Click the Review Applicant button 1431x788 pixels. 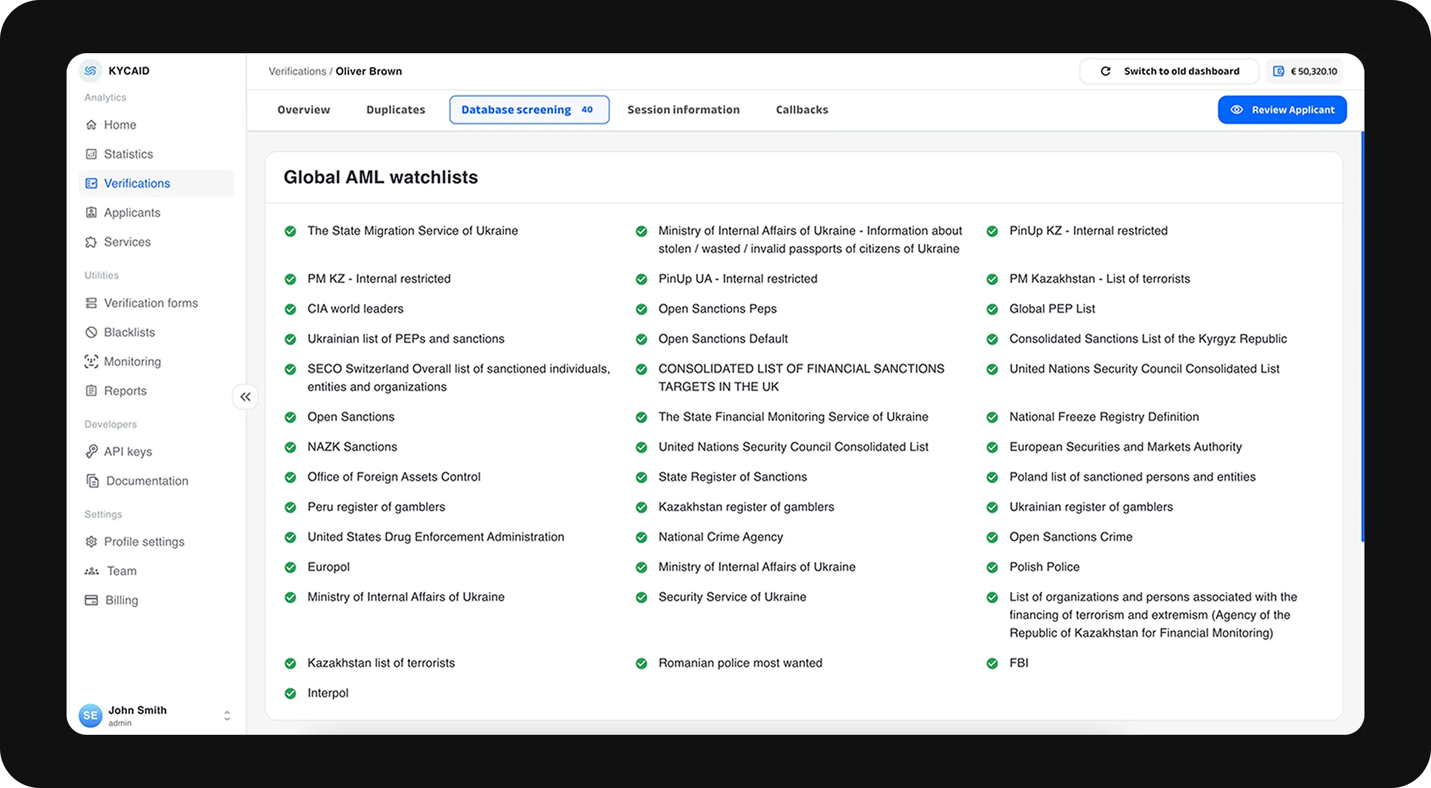pyautogui.click(x=1282, y=110)
